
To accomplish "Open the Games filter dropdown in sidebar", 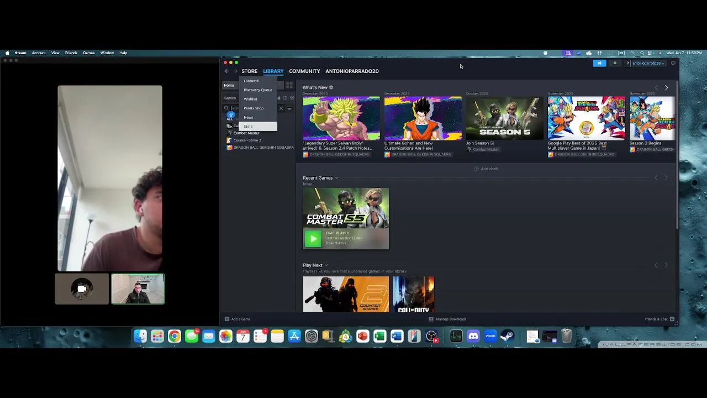I will pos(230,98).
